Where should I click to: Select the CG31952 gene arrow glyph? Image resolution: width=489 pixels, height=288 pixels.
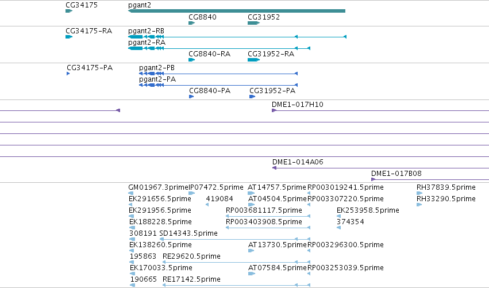[253, 23]
